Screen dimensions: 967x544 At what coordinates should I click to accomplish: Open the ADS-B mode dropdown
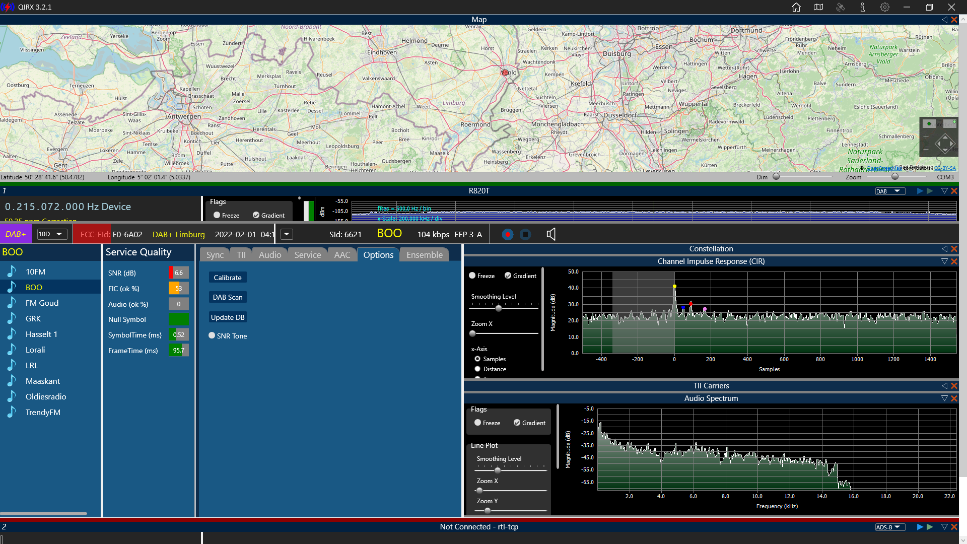point(890,527)
